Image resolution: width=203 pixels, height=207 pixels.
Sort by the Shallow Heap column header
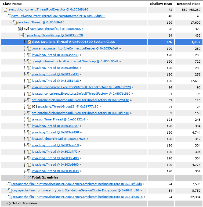(161, 4)
